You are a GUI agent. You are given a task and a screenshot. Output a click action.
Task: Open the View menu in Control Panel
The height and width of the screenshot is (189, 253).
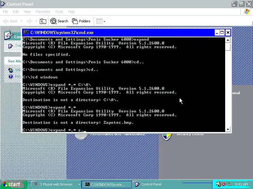(x=27, y=12)
